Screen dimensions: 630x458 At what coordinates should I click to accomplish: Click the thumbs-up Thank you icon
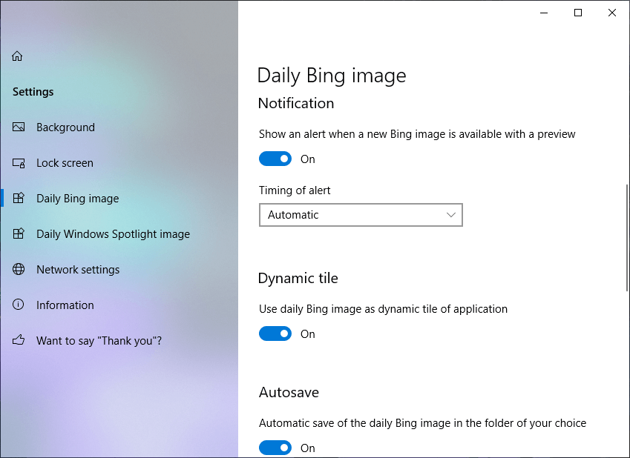click(19, 340)
